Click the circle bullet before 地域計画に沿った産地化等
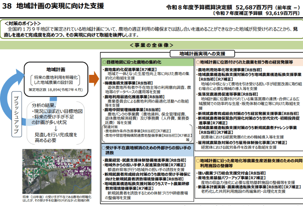 click(198, 161)
